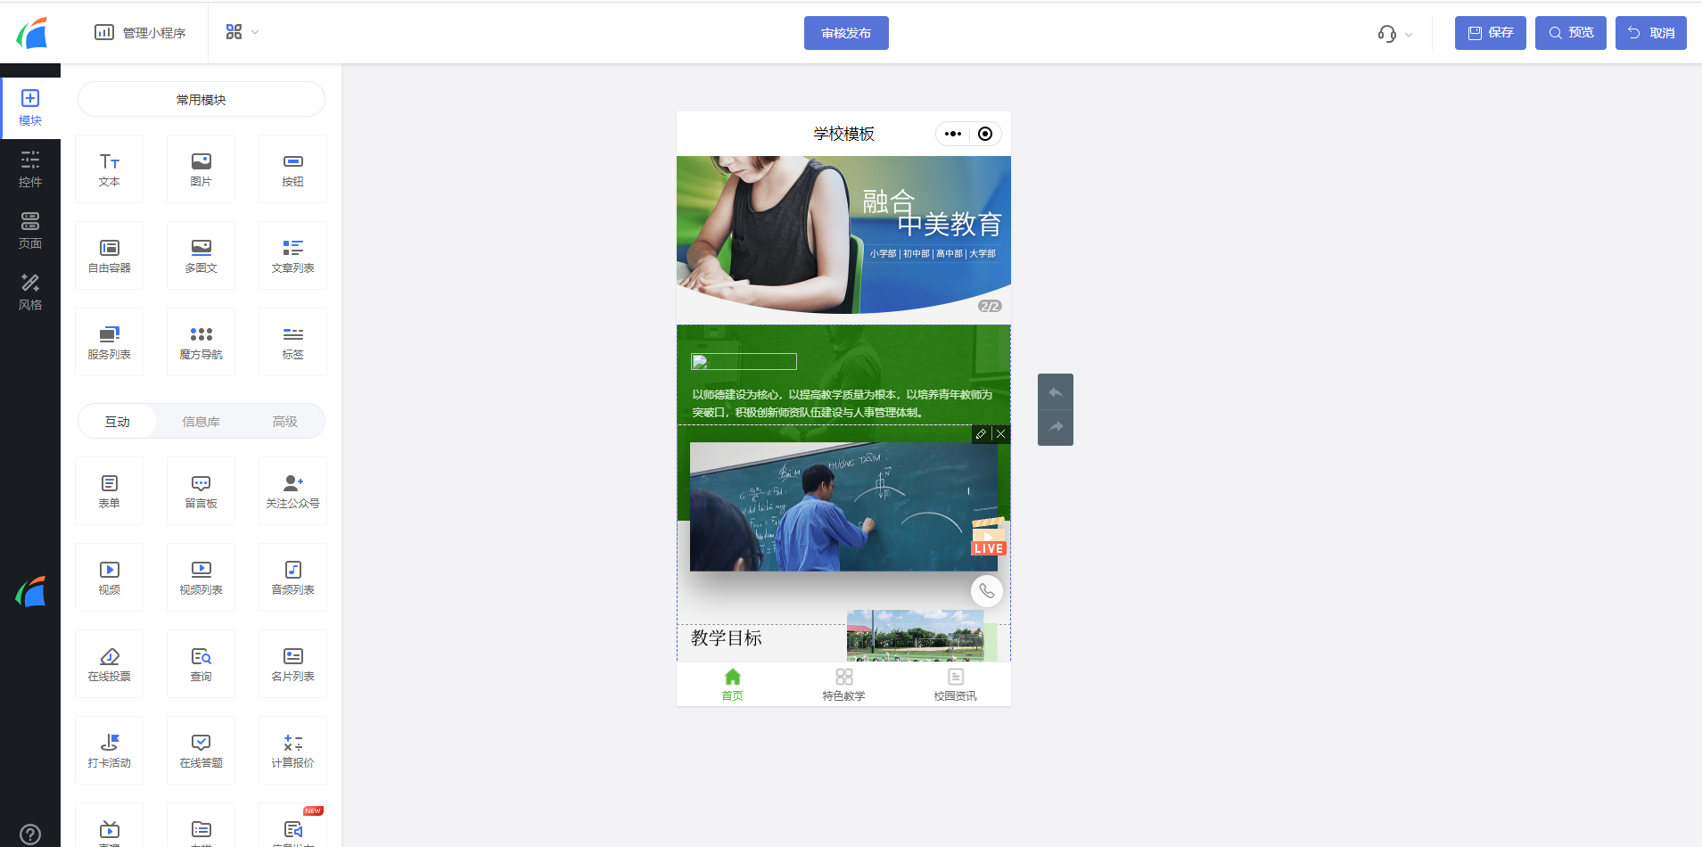Viewport: 1702px width, 847px height.
Task: Open 管理小程序 link
Action: (140, 33)
